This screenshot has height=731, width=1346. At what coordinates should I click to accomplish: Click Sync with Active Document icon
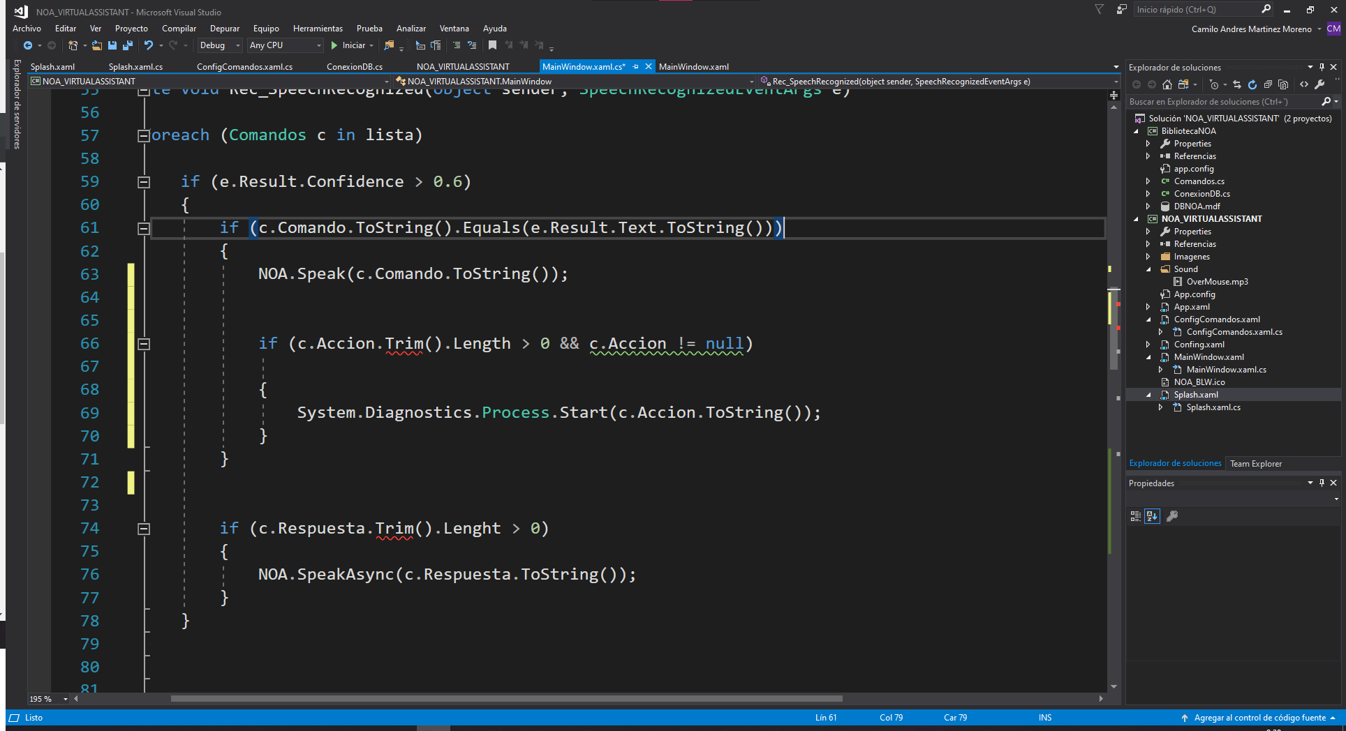click(1237, 84)
